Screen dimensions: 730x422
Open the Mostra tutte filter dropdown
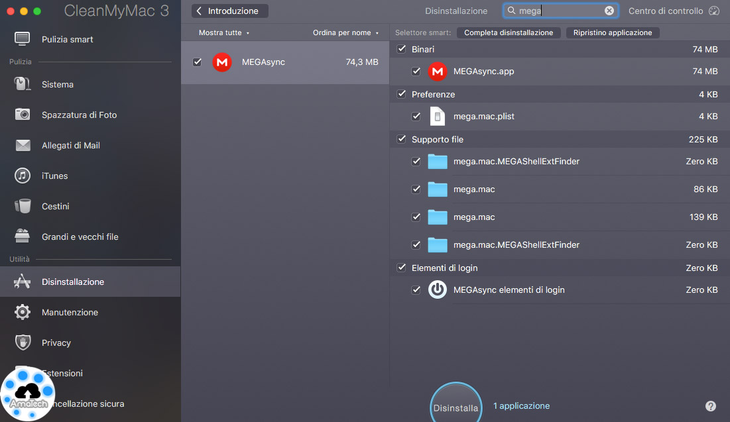point(224,32)
